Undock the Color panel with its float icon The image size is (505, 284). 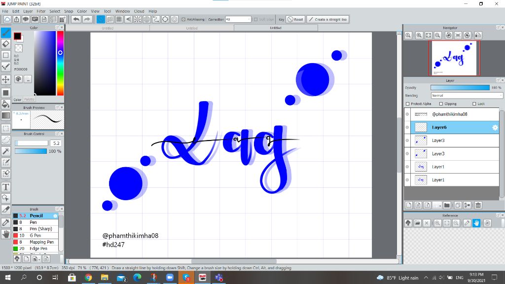click(x=57, y=28)
